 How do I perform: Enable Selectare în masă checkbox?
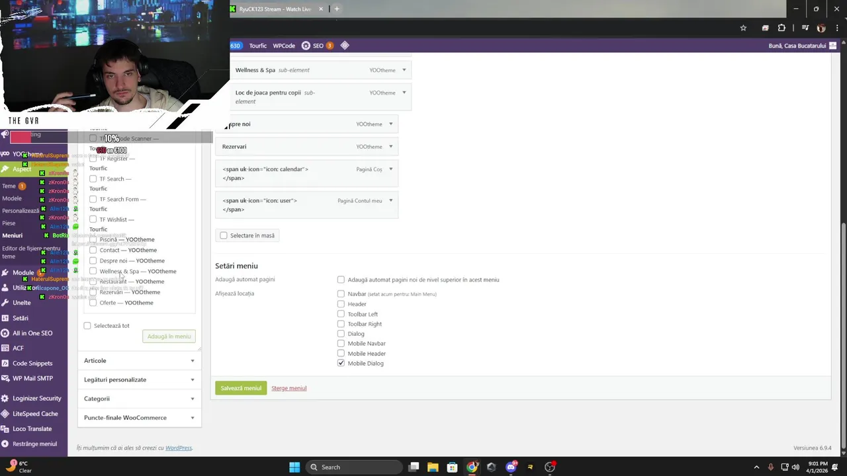(223, 235)
